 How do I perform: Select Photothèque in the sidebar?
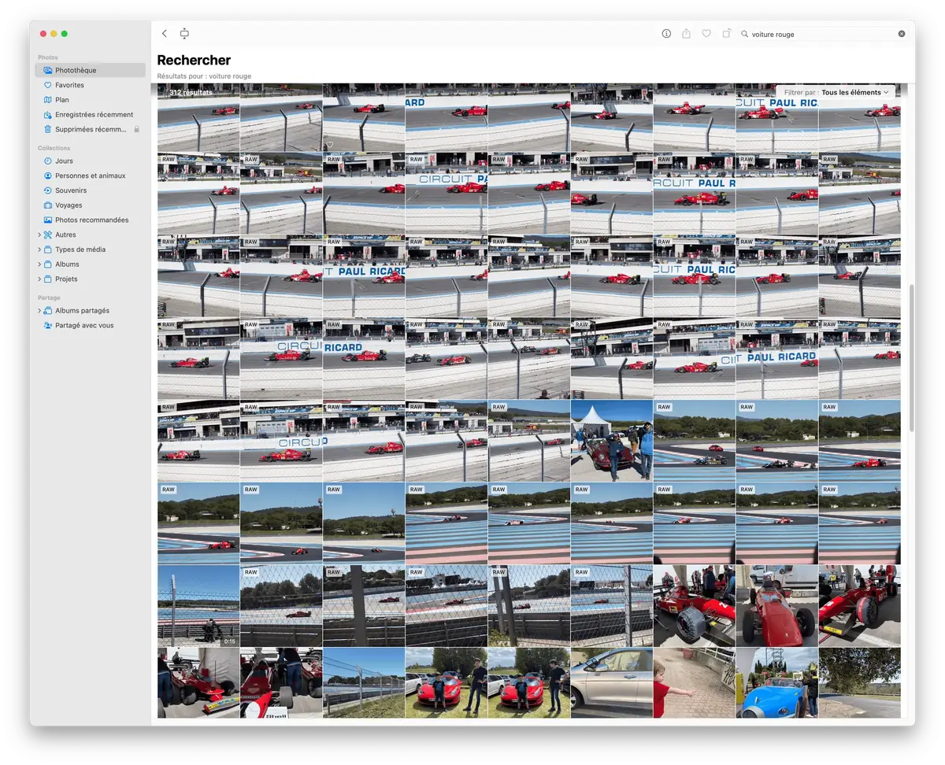[76, 70]
